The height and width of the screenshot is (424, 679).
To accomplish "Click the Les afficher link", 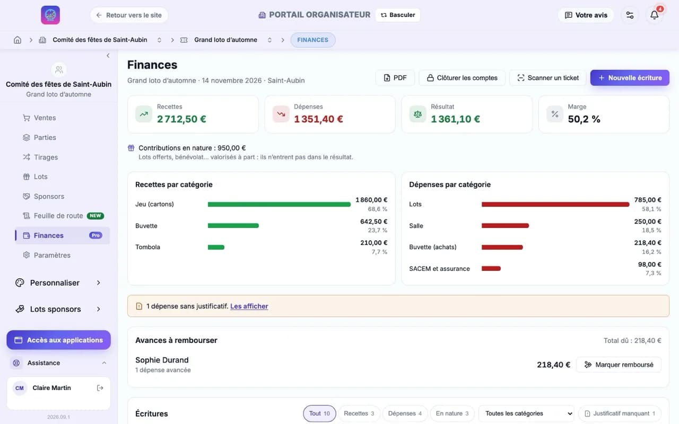I will (x=249, y=306).
